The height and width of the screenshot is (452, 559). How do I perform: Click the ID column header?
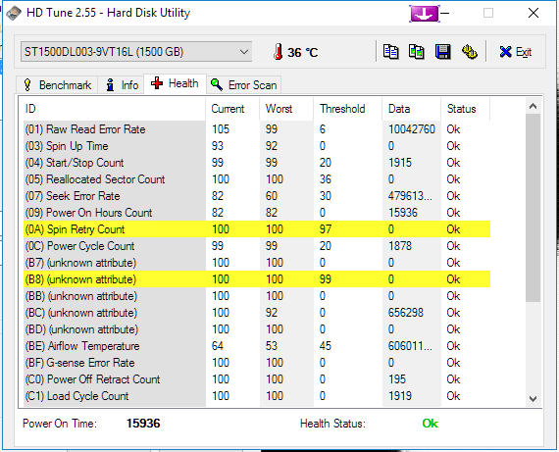pyautogui.click(x=114, y=109)
